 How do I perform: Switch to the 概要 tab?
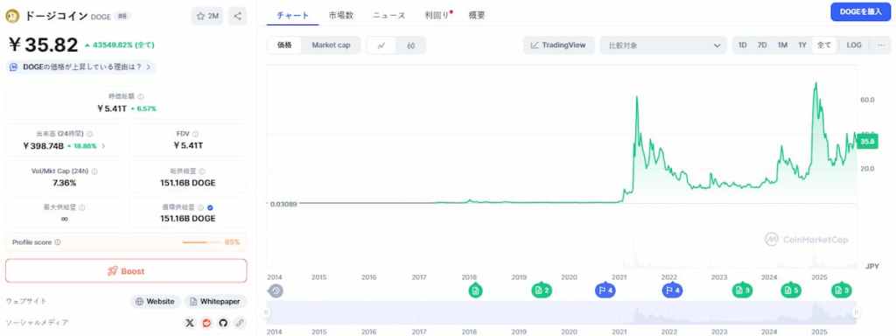pos(477,16)
